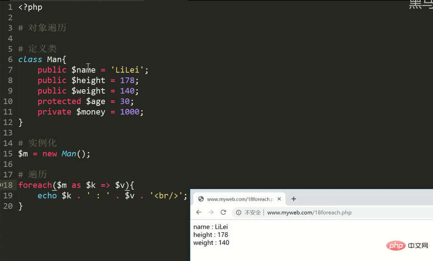Click the foreach keyword on line 18
Image resolution: width=433 pixels, height=261 pixels.
35,185
